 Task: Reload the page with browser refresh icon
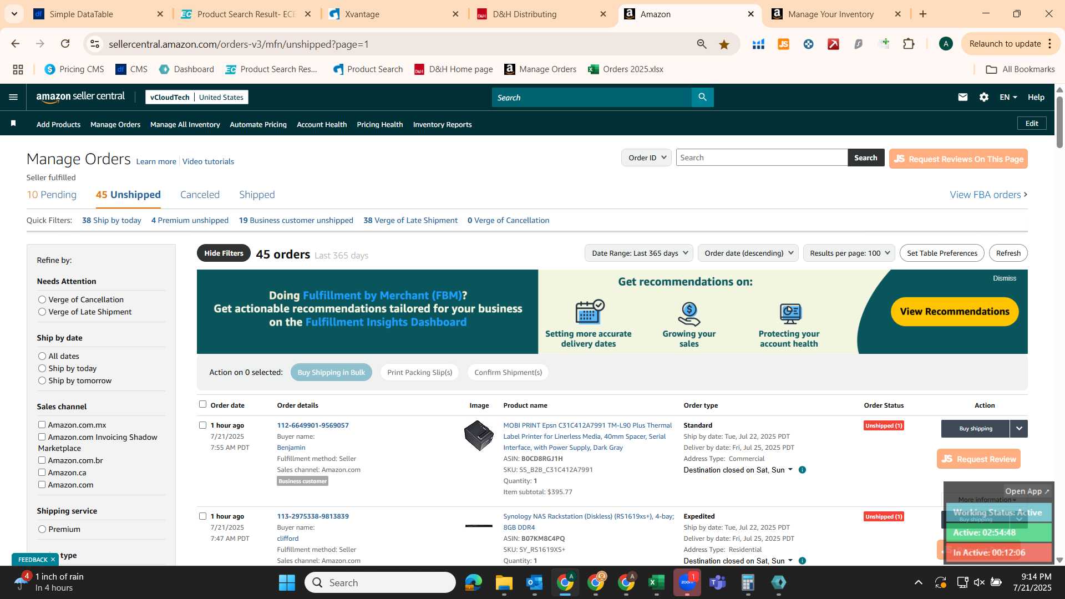pos(65,44)
